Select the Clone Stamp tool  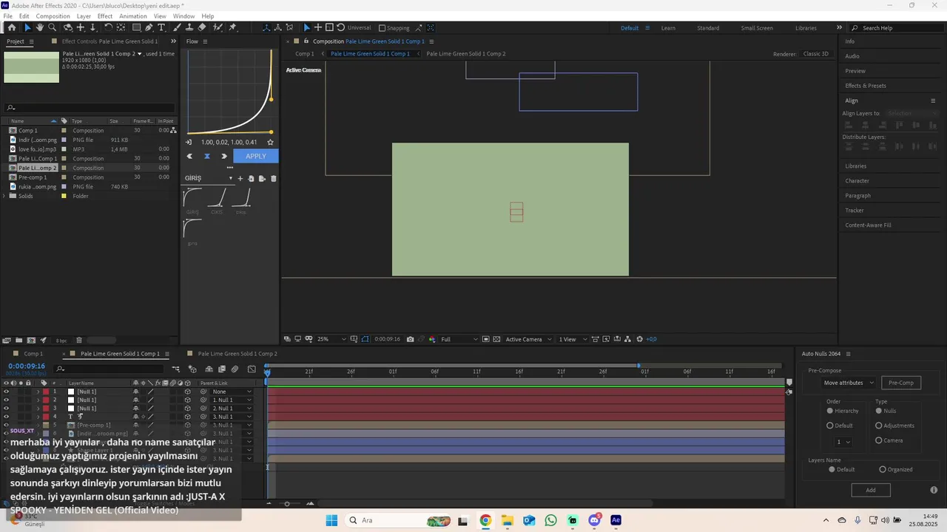pos(189,27)
